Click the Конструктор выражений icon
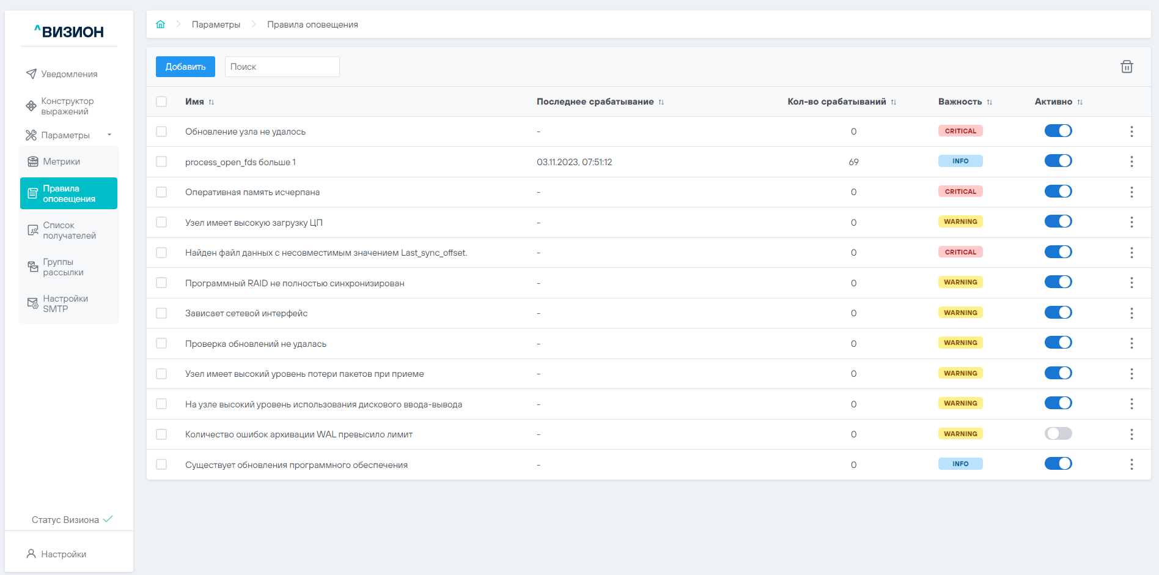Image resolution: width=1159 pixels, height=575 pixels. tap(31, 106)
